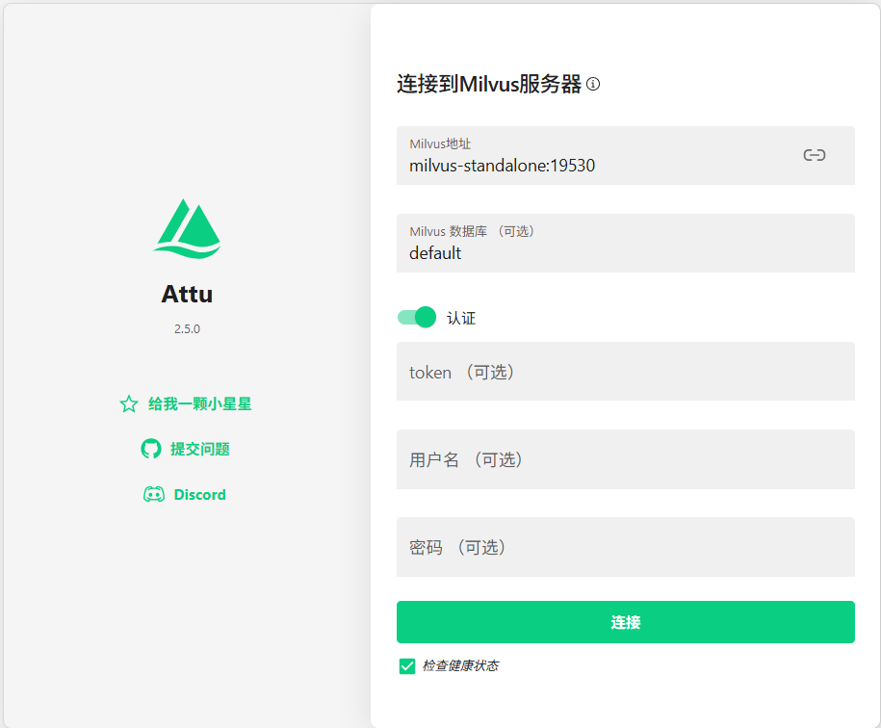Click the Attu title text

(187, 294)
